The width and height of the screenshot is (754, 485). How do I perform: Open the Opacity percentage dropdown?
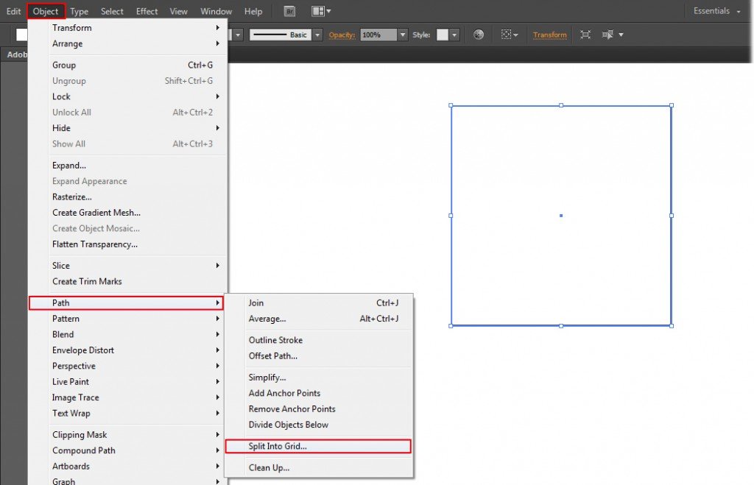(x=403, y=34)
